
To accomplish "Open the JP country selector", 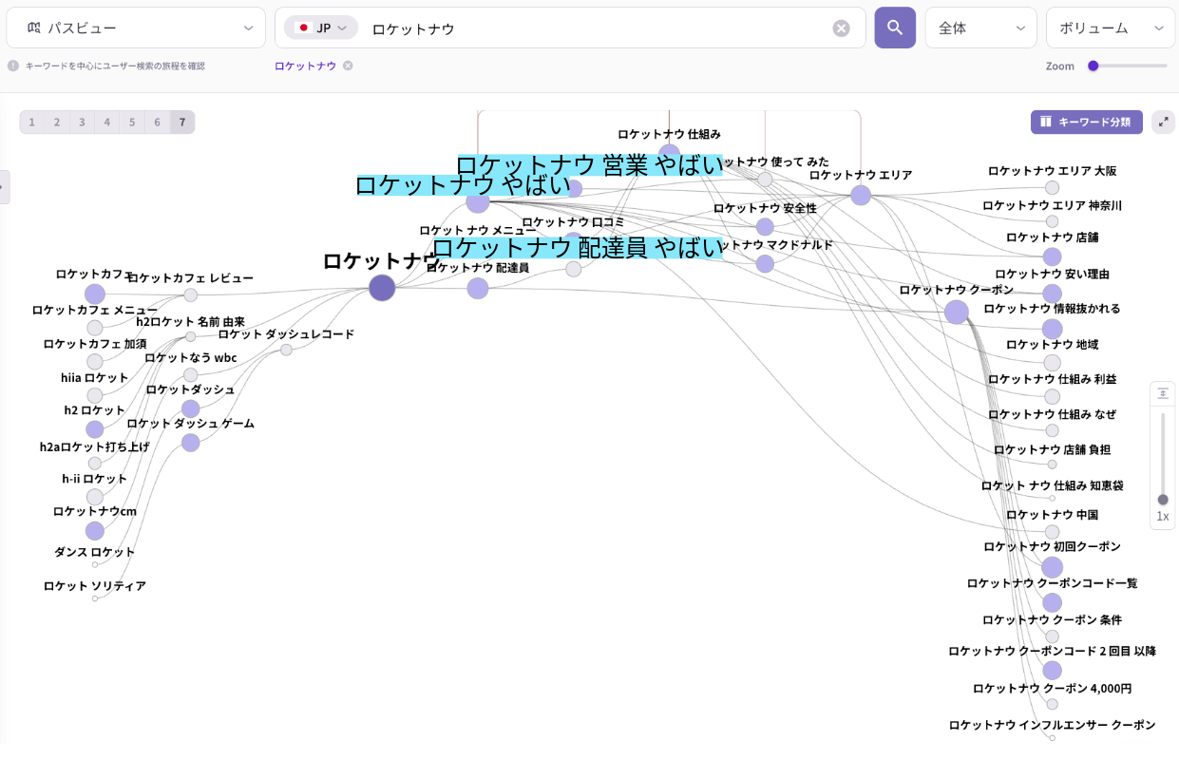I will point(321,28).
